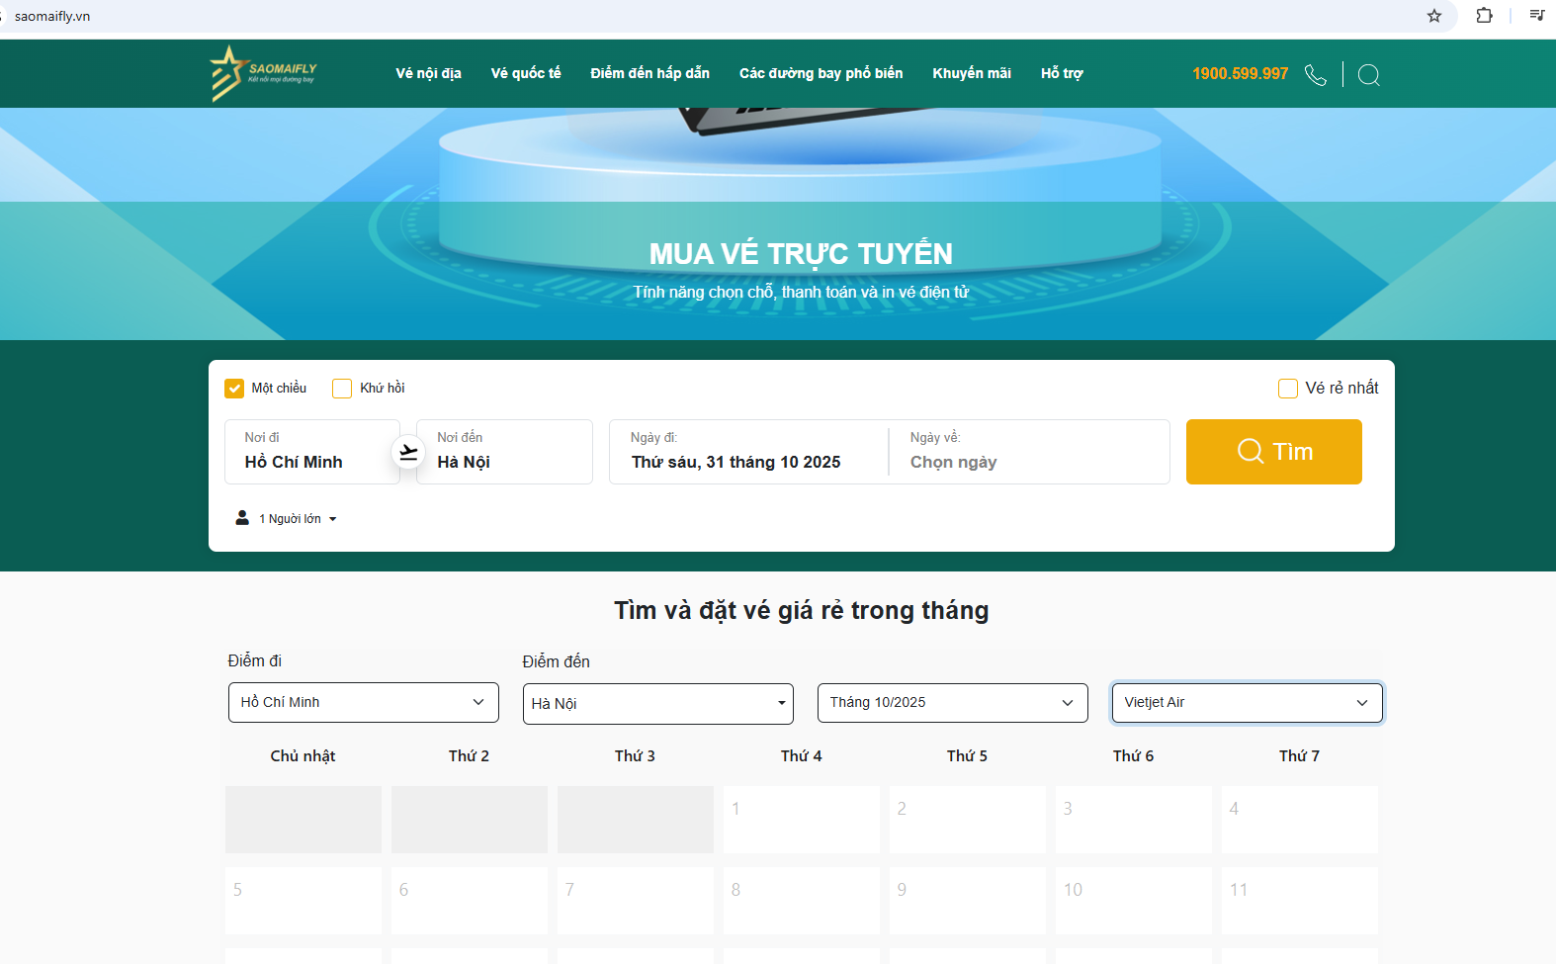Open the Tháng 10/2025 month dropdown
The width and height of the screenshot is (1556, 964).
(x=952, y=703)
